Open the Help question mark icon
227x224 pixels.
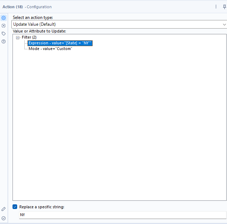pyautogui.click(x=4, y=41)
